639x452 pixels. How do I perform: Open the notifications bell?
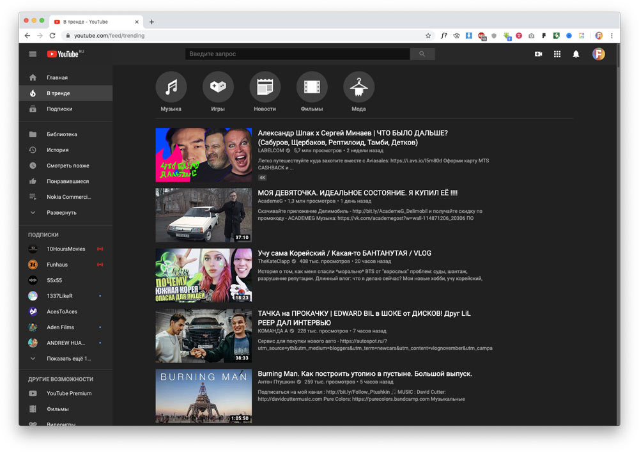point(576,54)
